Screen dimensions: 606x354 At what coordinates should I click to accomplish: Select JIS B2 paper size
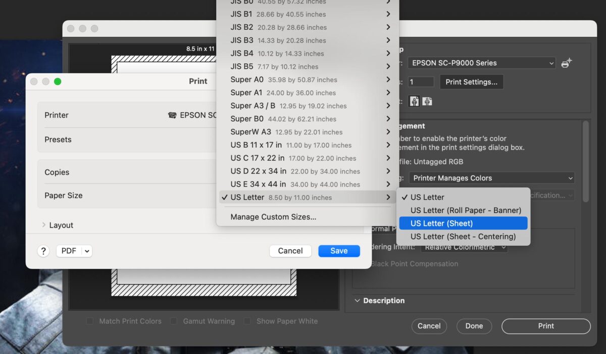point(308,27)
